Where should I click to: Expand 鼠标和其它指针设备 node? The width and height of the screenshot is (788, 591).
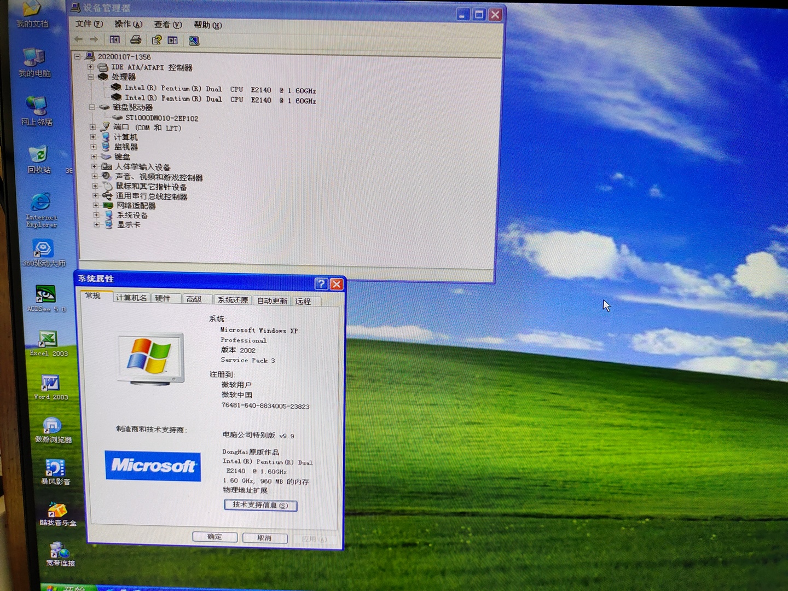pos(95,186)
